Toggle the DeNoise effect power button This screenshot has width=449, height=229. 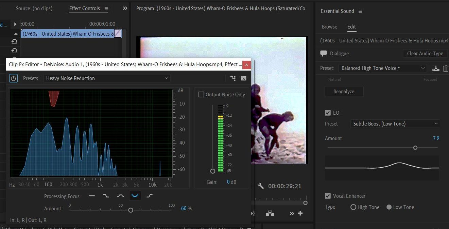point(13,78)
